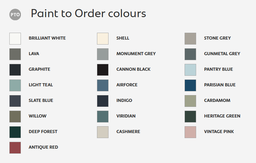This screenshot has width=256, height=163.
Task: Choose the Vintage Pink swatch
Action: [190, 132]
